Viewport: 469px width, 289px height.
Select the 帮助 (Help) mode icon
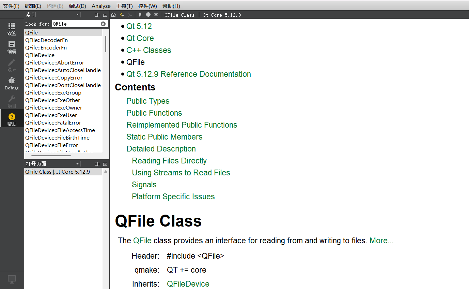(12, 119)
